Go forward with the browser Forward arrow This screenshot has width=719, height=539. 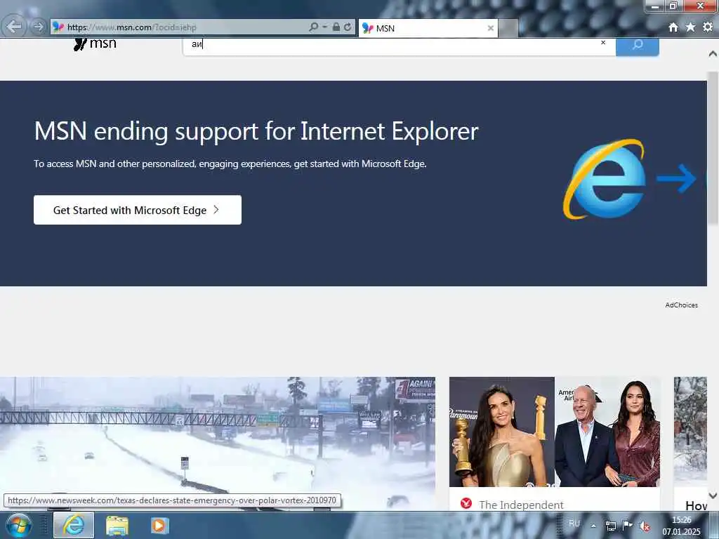[x=39, y=27]
